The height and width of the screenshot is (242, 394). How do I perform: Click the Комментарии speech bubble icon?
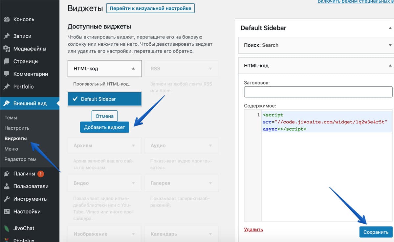coord(7,74)
